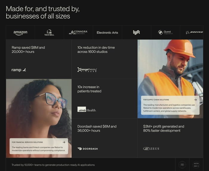Click the Boeing logo

coord(194,32)
